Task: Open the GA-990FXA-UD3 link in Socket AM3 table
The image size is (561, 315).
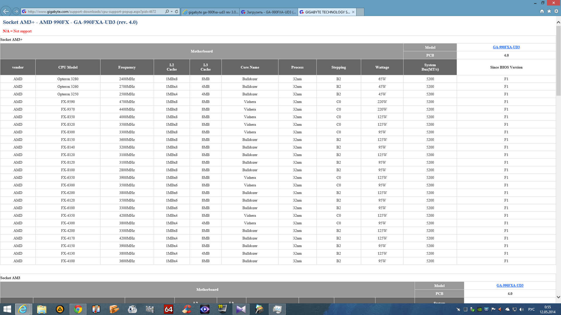Action: coord(510,286)
